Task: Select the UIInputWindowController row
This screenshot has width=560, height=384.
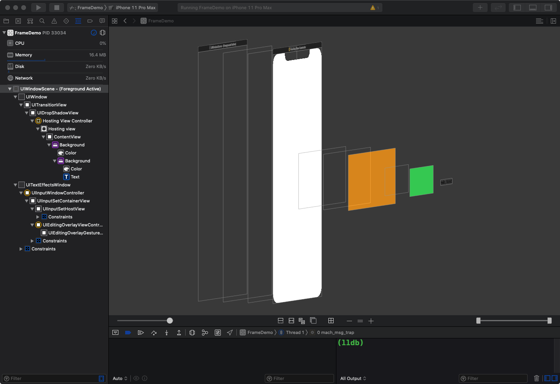Action: click(x=54, y=193)
